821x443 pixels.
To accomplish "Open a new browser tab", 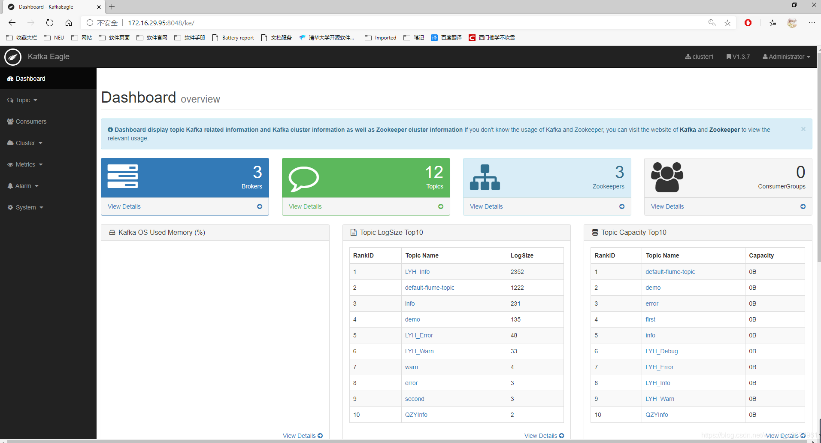I will (x=112, y=7).
